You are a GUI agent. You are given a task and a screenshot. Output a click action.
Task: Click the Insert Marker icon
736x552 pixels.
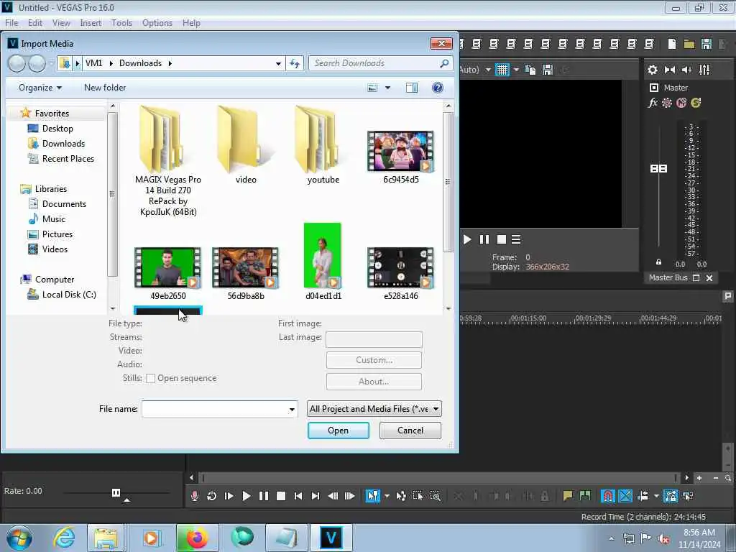coord(568,496)
